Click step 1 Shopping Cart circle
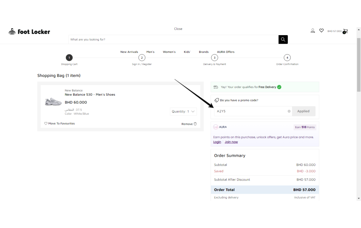 (x=69, y=58)
